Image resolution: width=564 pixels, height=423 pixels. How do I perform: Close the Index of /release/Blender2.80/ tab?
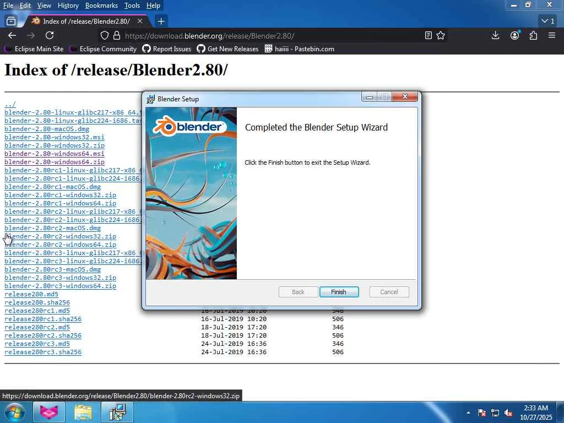[140, 21]
